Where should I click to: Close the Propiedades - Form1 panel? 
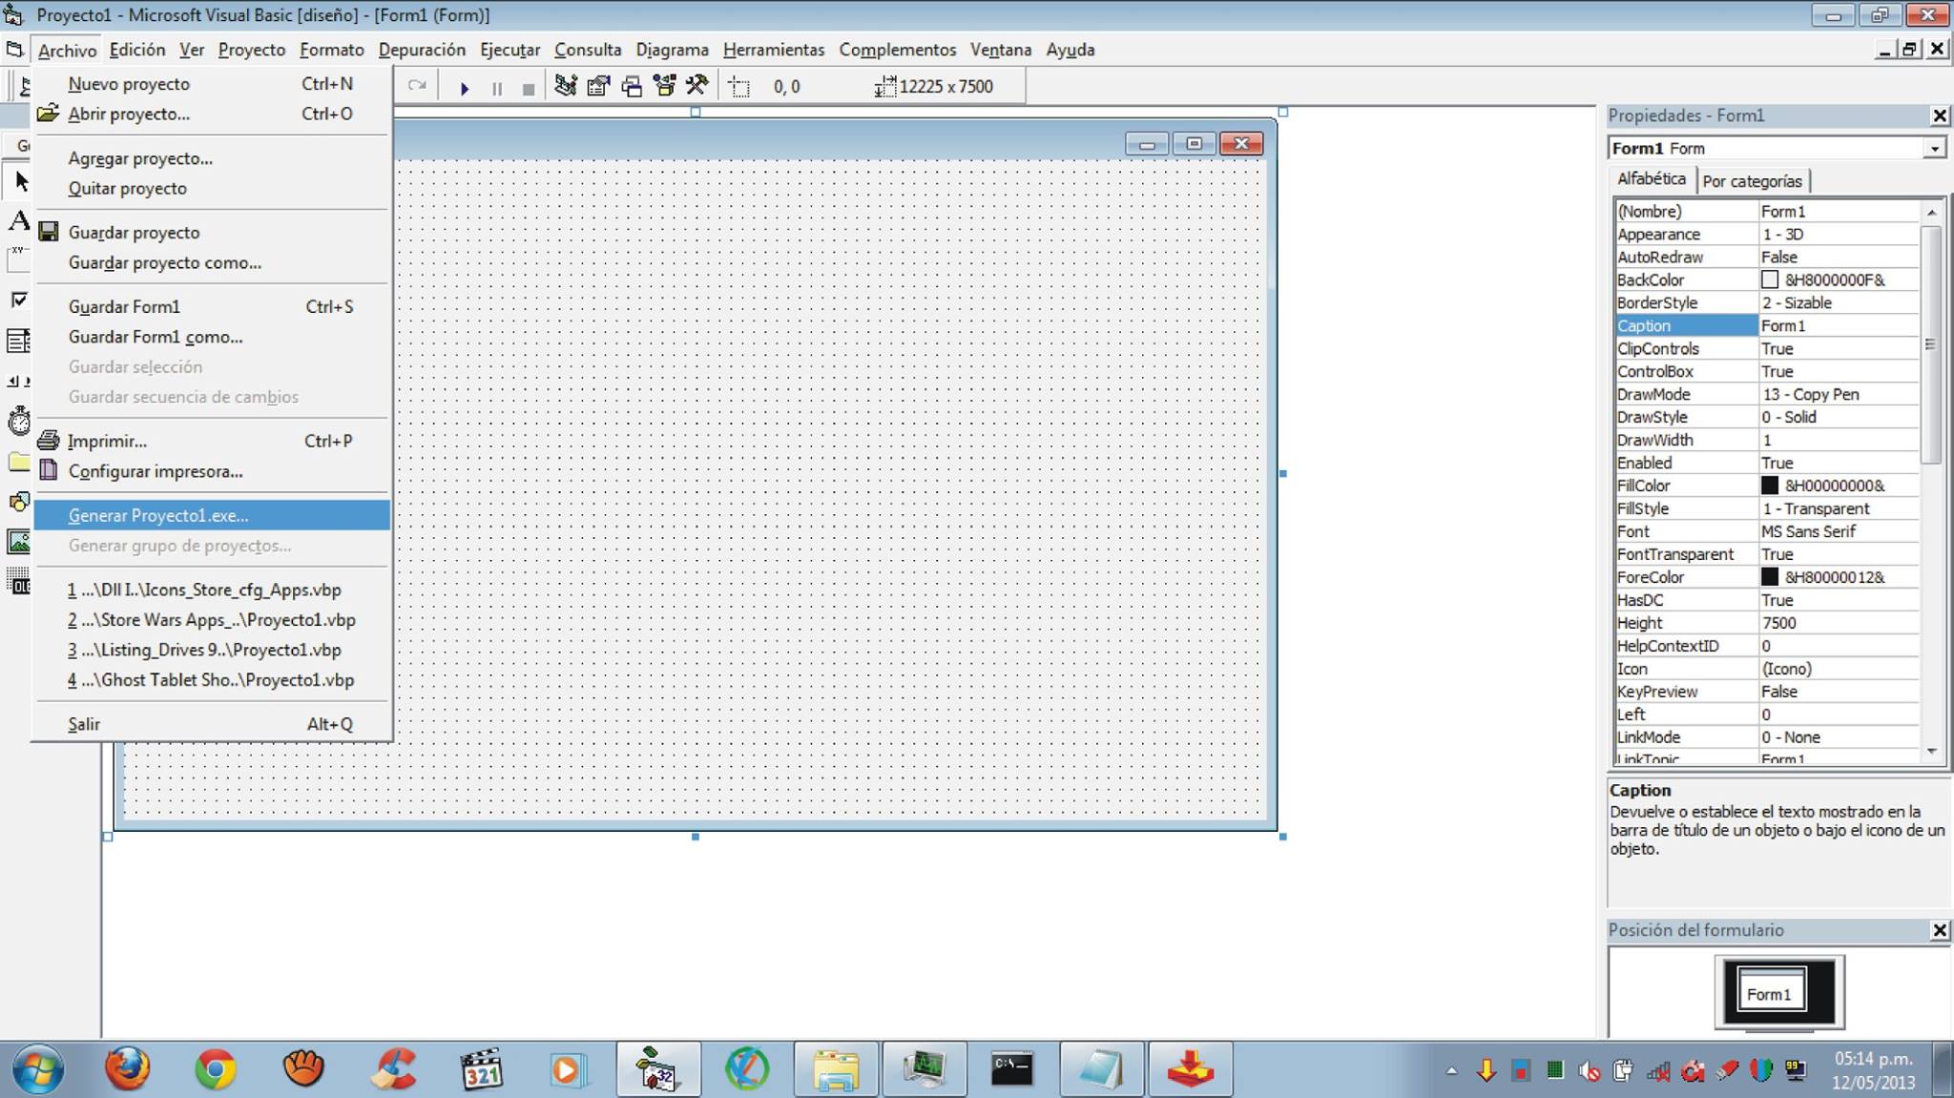tap(1940, 115)
